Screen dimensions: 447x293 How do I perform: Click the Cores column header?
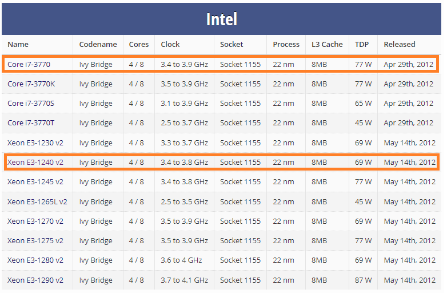pos(139,45)
